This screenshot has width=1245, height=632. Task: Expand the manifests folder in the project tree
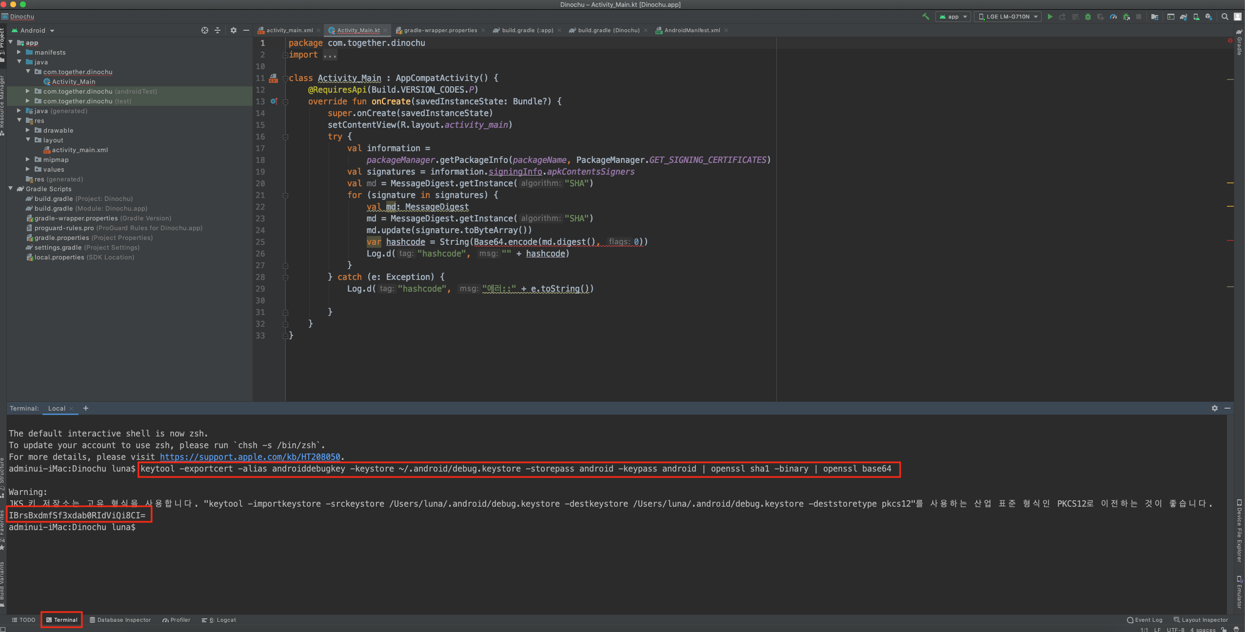click(19, 52)
